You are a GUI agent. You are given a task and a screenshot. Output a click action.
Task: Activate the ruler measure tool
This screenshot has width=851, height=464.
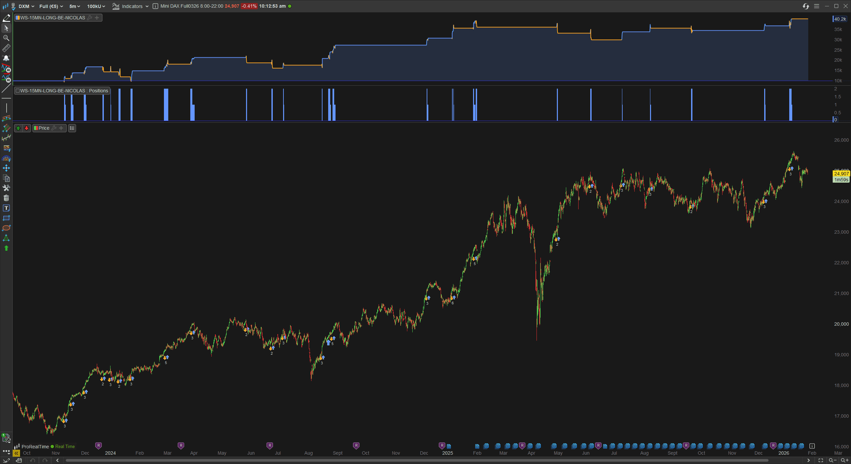click(x=6, y=48)
